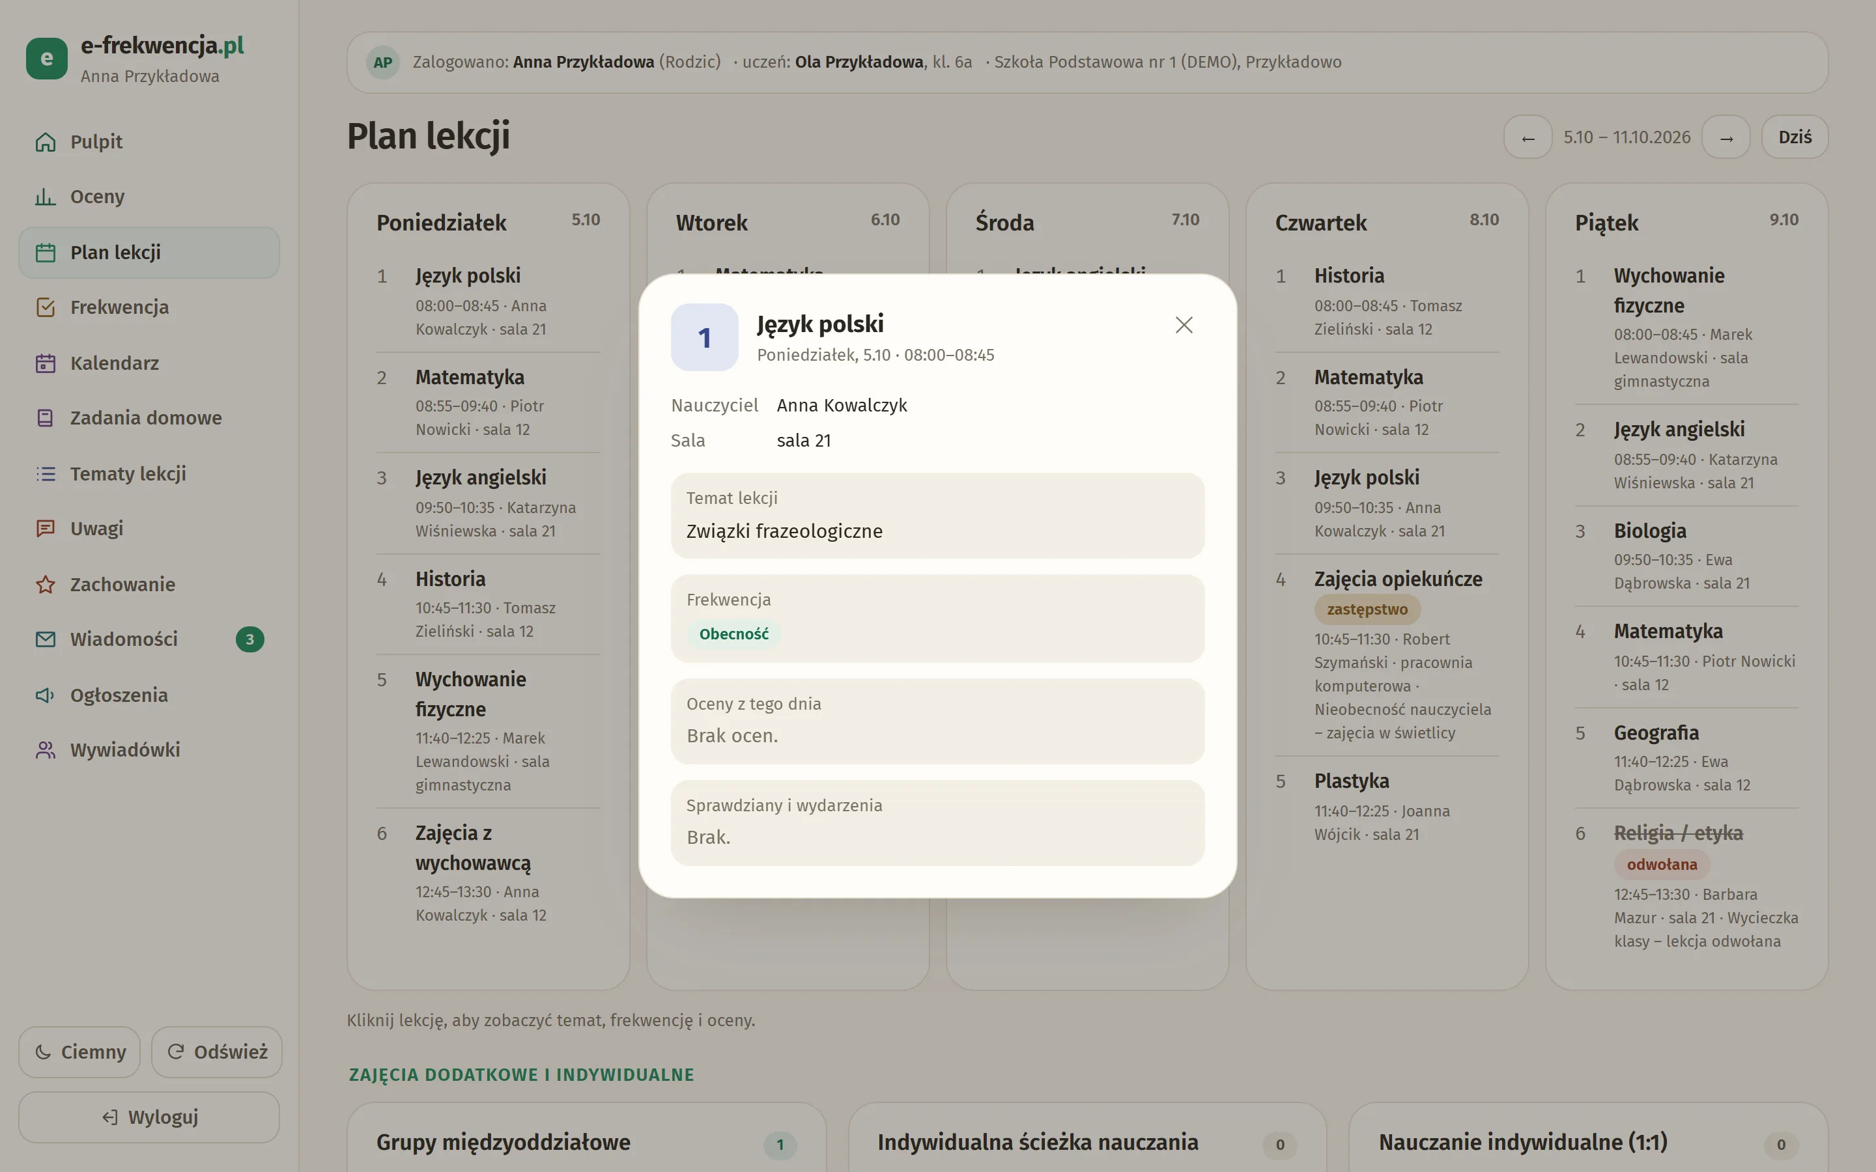Click the Odśwież refresh button
This screenshot has height=1172, width=1876.
217,1052
